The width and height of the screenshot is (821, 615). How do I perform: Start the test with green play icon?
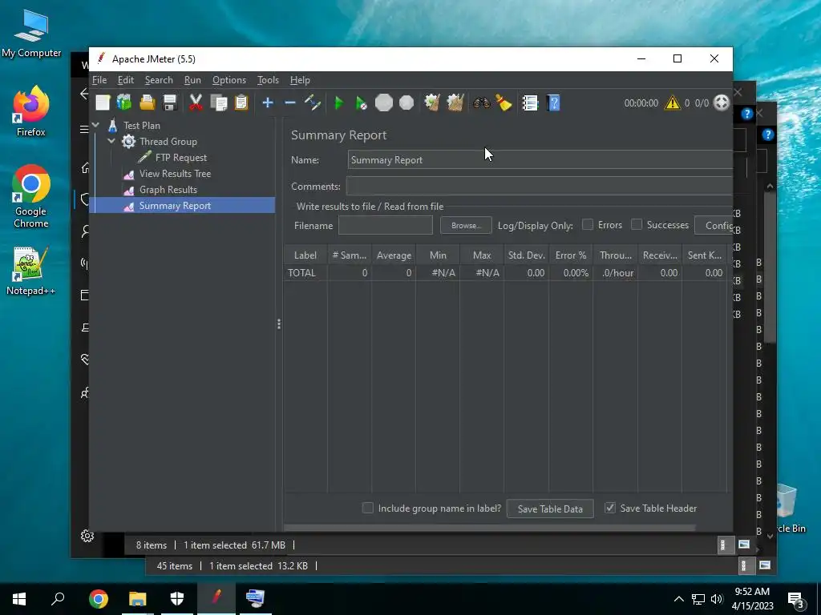(x=339, y=103)
